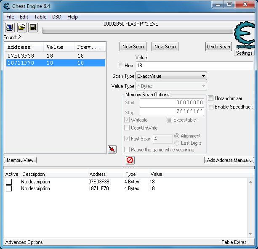Enable the Unrandomizer checkbox
The image size is (258, 249).
(x=210, y=98)
